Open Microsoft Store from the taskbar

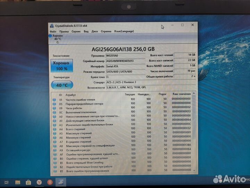(x=28, y=182)
